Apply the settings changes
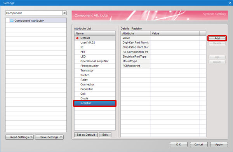Screen dimensions: 233x152 pos(219,144)
